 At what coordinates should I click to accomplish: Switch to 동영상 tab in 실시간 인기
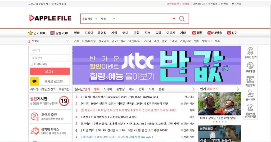(x=120, y=89)
